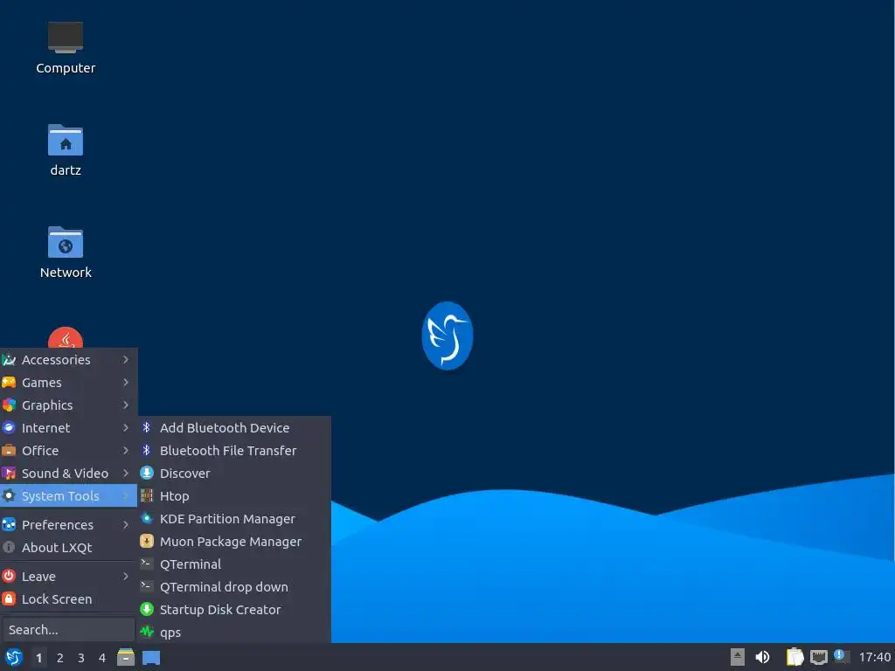Select the Lock Screen menu entry
This screenshot has width=895, height=671.
click(x=68, y=599)
